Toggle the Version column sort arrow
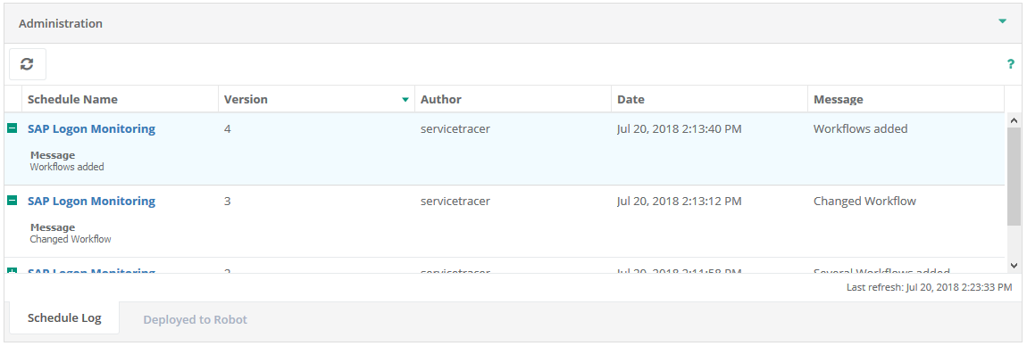Image resolution: width=1027 pixels, height=346 pixels. click(x=405, y=99)
